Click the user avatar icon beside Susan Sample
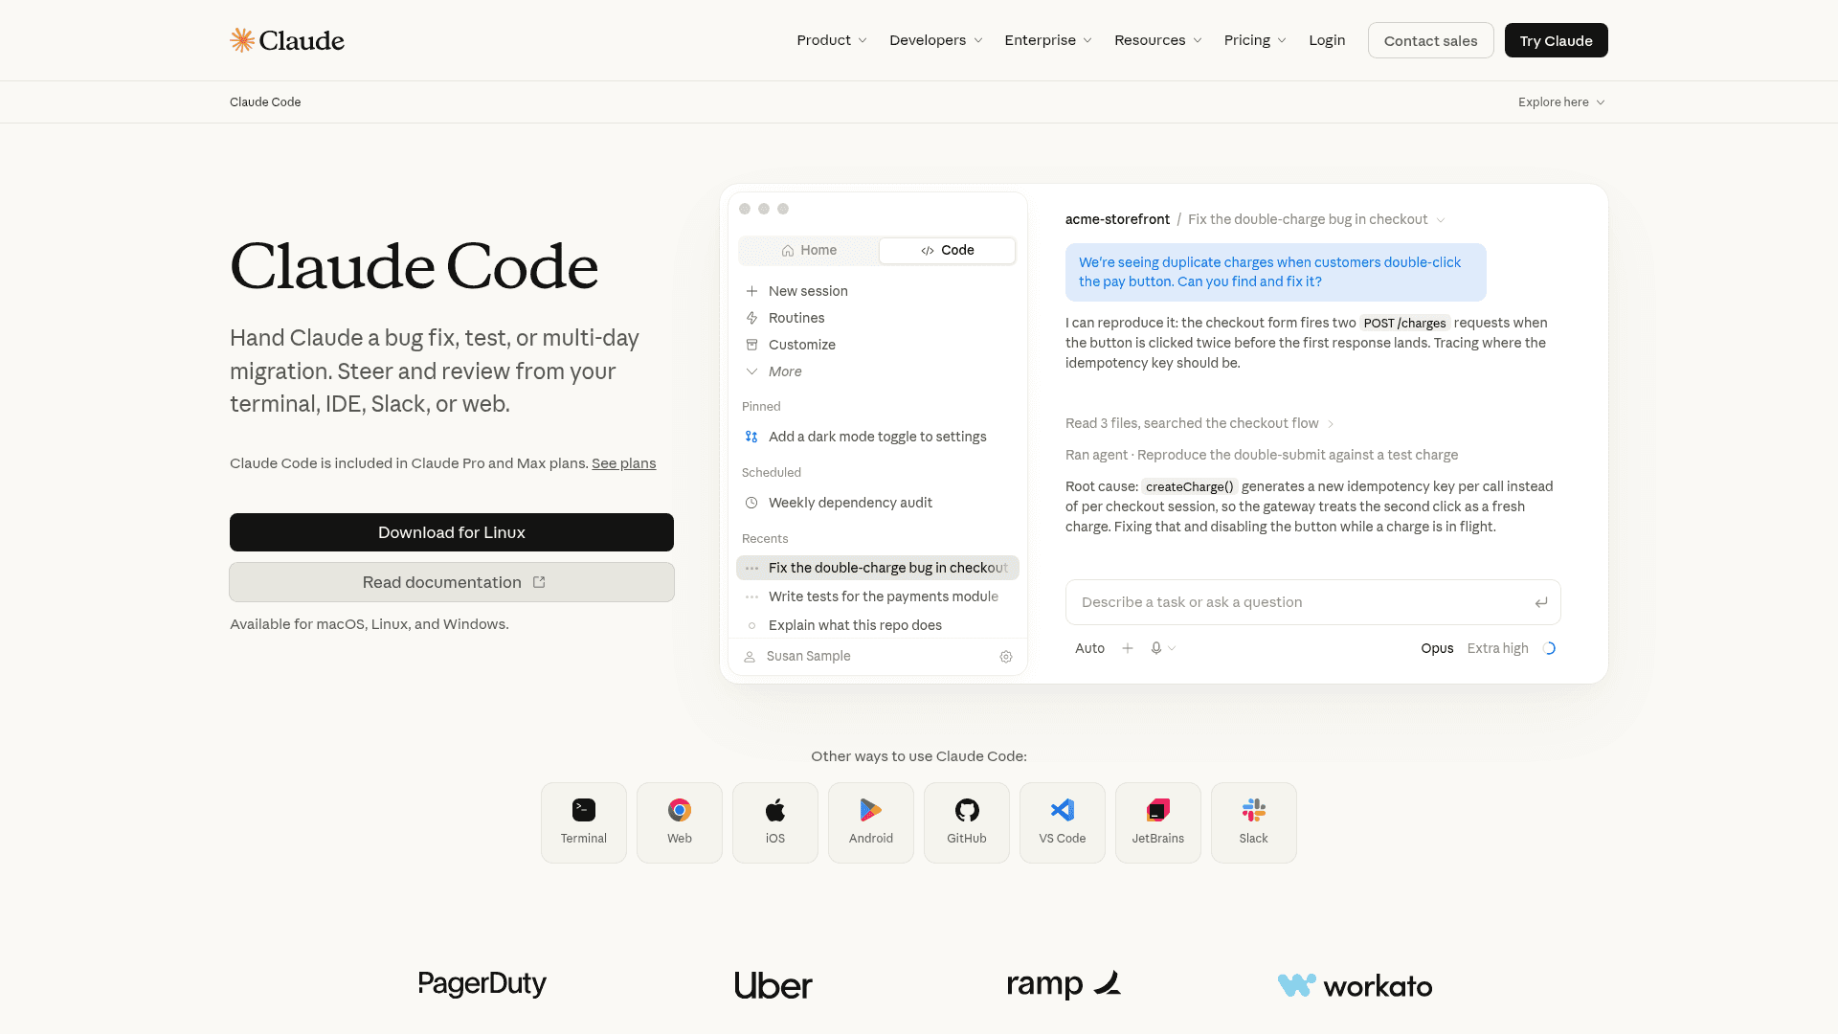The image size is (1838, 1034). (750, 657)
